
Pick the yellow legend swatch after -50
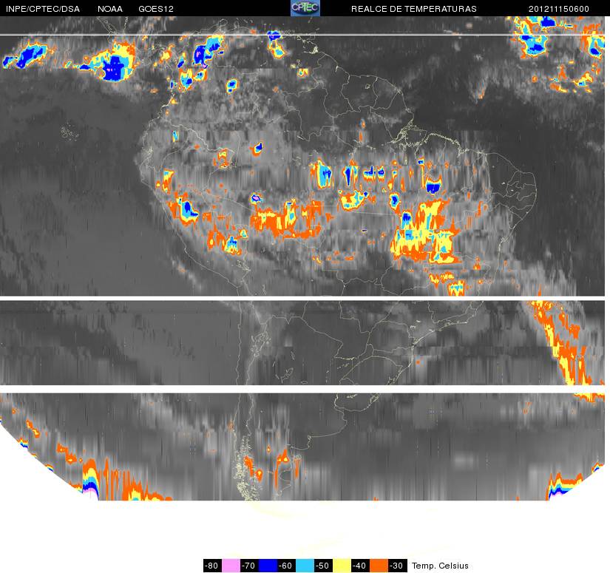pos(342,566)
